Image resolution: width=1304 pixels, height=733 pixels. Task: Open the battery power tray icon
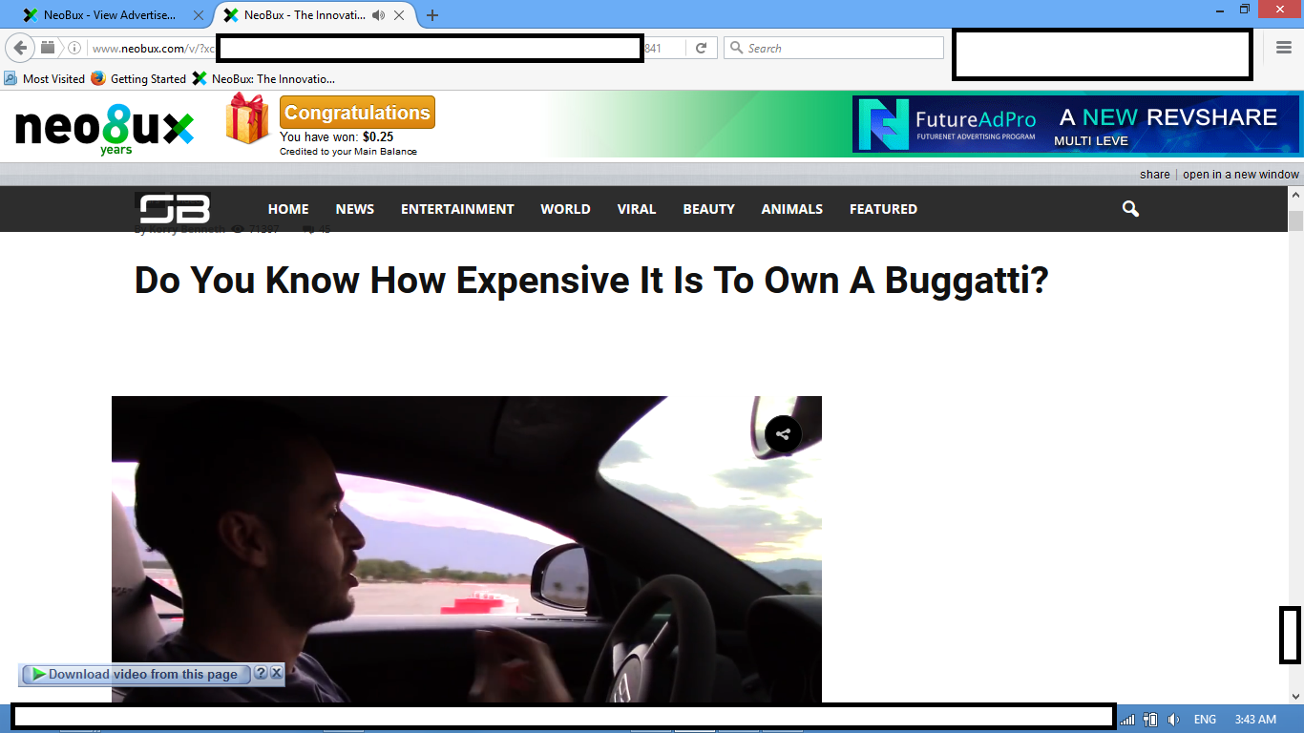point(1151,720)
